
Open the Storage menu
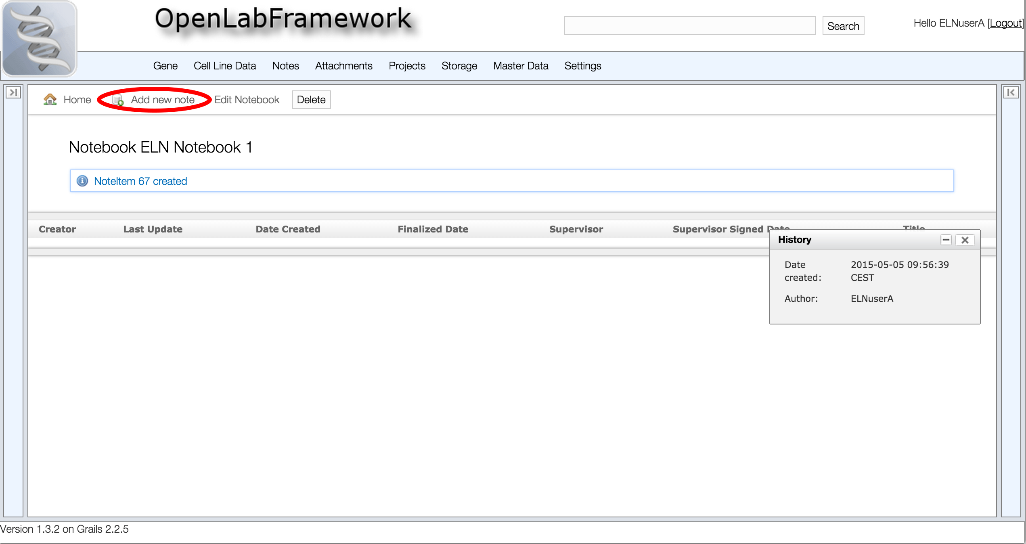(x=459, y=66)
